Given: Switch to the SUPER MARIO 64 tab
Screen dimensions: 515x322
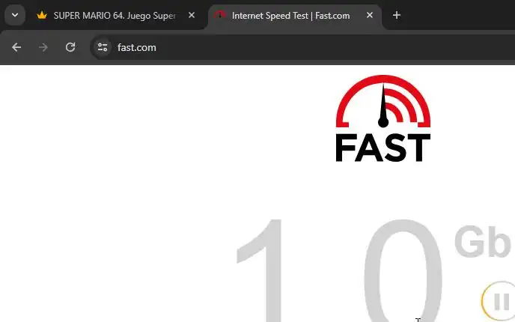Looking at the screenshot, I should [x=117, y=16].
